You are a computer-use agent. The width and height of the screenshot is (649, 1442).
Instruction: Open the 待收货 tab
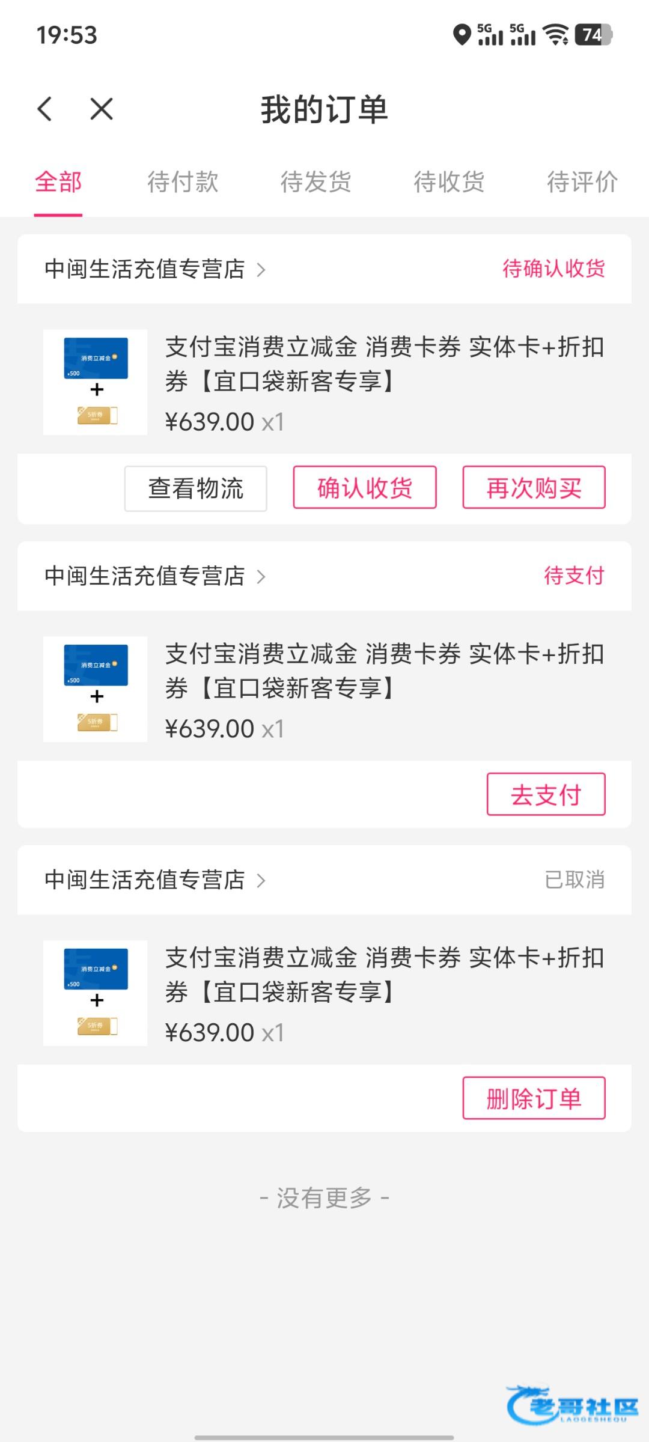pos(449,182)
